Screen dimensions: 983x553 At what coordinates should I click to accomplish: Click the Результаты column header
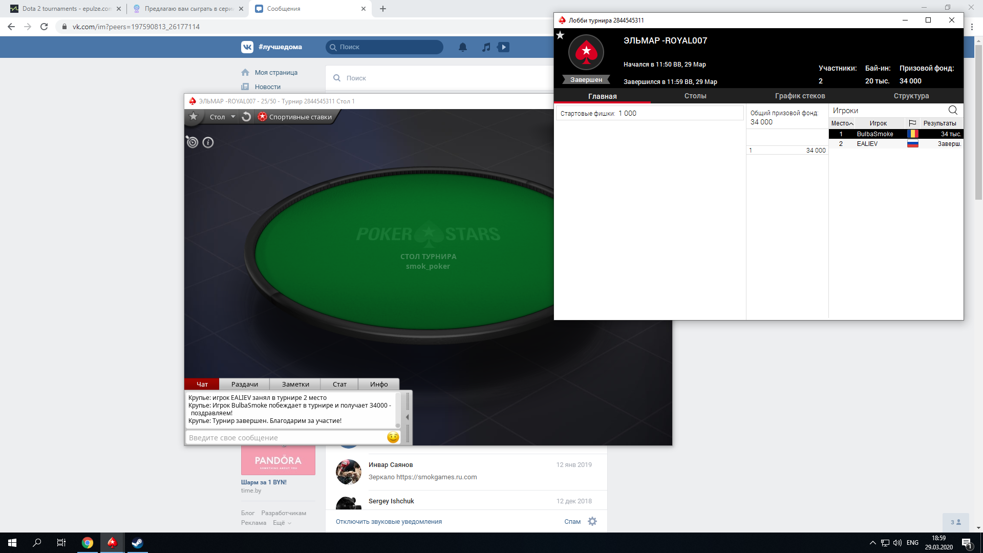(940, 123)
